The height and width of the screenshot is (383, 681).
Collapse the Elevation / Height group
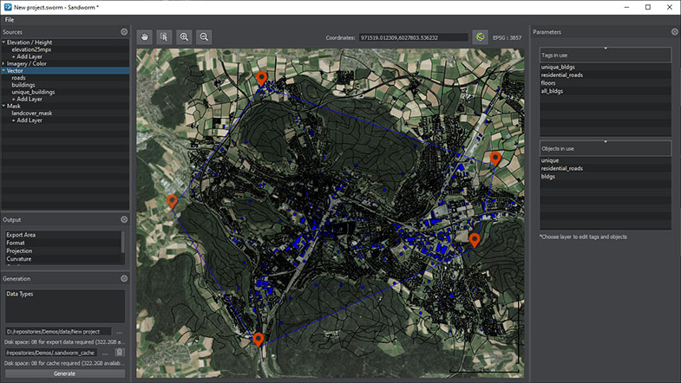tap(3, 42)
